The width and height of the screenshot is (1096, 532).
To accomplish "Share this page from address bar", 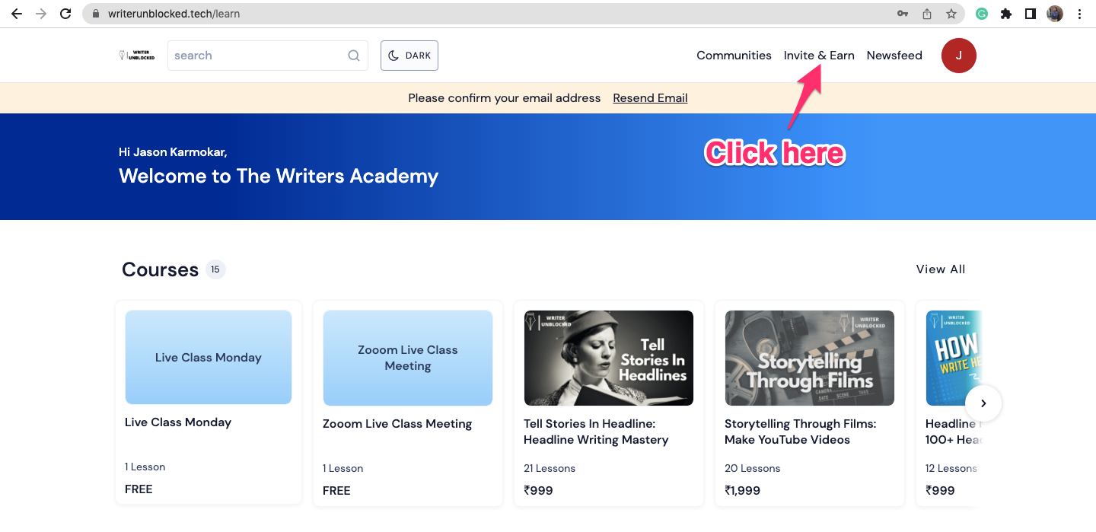I will [927, 14].
